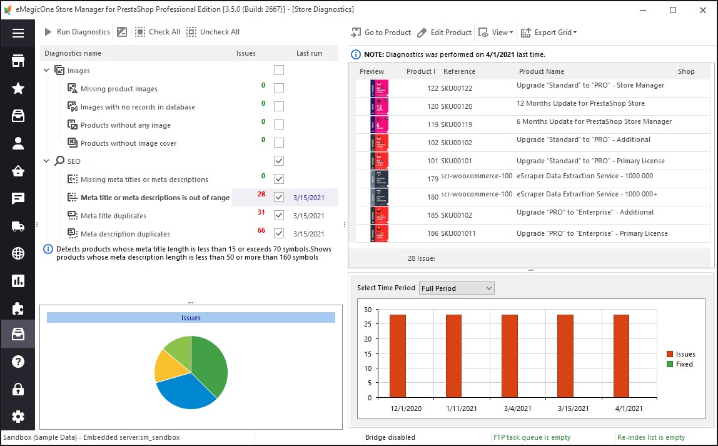Uncheck Missing meta titles or descriptions checkbox
This screenshot has height=446, width=718.
coord(279,179)
